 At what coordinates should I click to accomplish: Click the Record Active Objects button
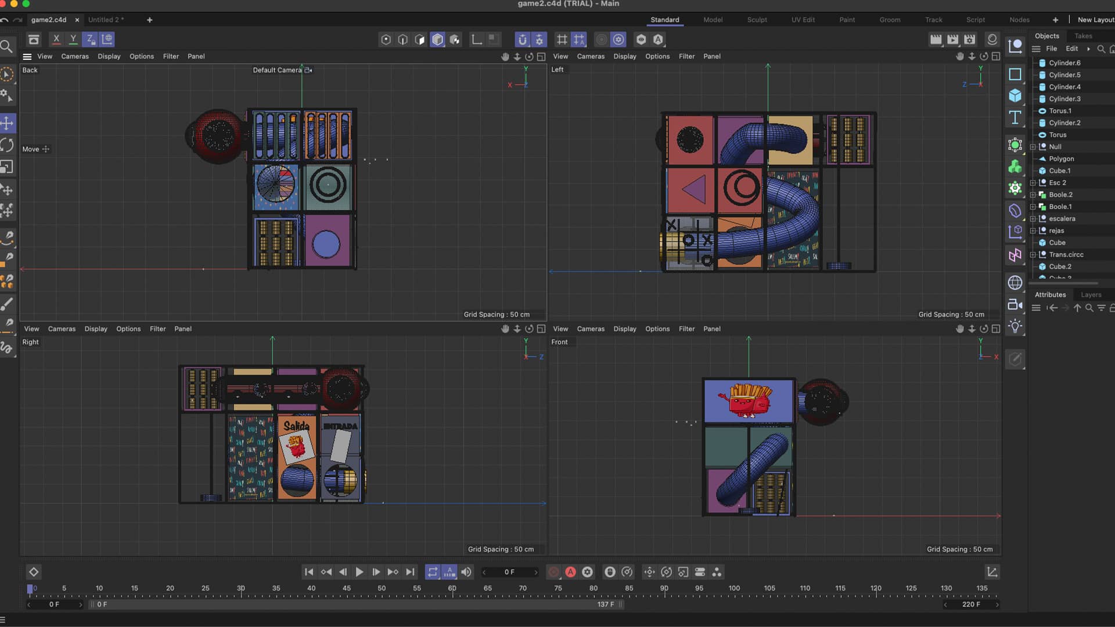coord(554,572)
